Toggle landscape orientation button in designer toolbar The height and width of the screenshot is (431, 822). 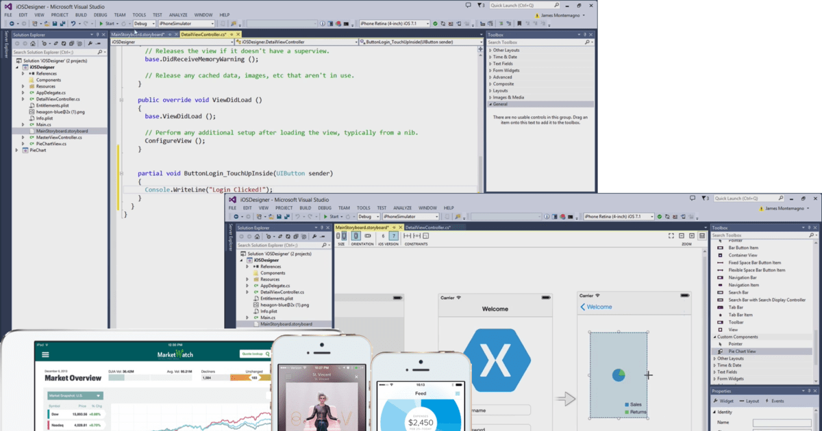(367, 236)
